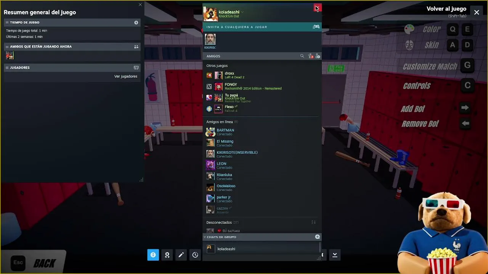The width and height of the screenshot is (488, 274).
Task: Click the download arrow toolbar icon
Action: coord(335,255)
